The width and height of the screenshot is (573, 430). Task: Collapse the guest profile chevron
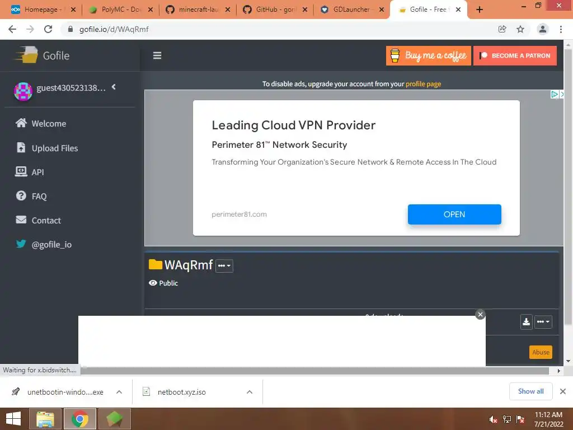tap(114, 87)
